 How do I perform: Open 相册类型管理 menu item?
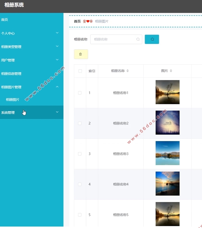click(x=31, y=47)
